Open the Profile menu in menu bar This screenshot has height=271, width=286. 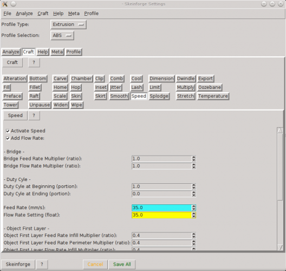(x=91, y=14)
